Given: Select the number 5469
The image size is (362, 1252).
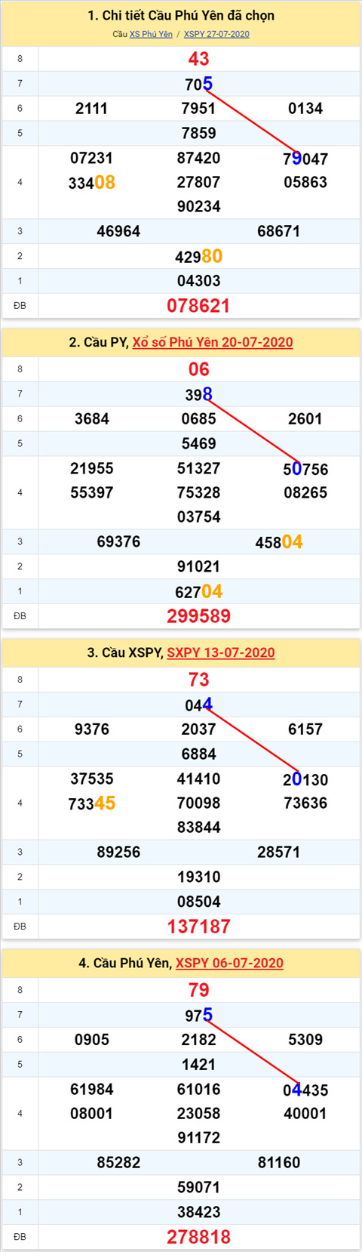Looking at the screenshot, I should 198,443.
